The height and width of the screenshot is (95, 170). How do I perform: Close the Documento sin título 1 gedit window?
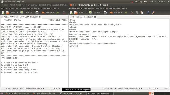[71, 5]
